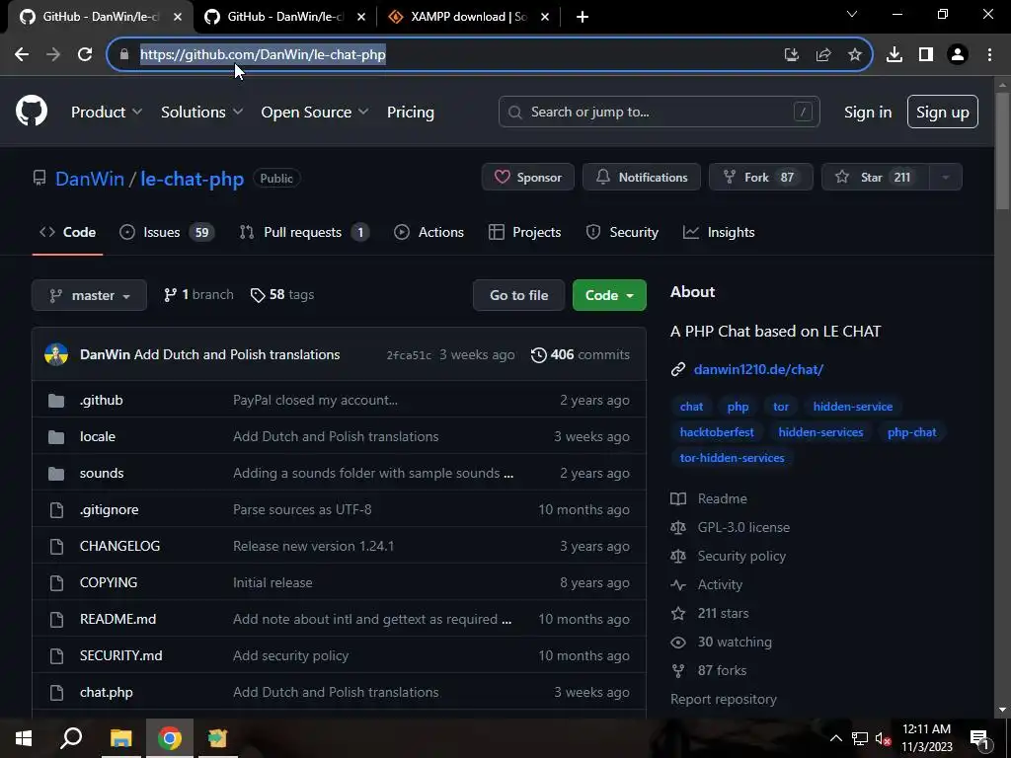Image resolution: width=1011 pixels, height=758 pixels.
Task: Open the GPL-3.0 license link
Action: click(x=743, y=527)
